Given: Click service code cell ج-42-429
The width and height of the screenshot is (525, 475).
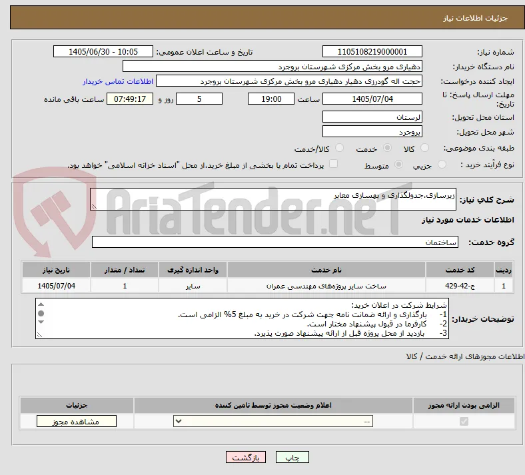Looking at the screenshot, I should pos(460,286).
